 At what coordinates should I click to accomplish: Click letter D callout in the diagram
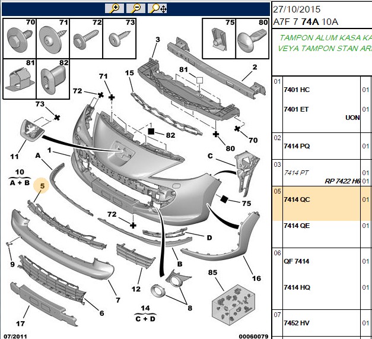coord(209,237)
